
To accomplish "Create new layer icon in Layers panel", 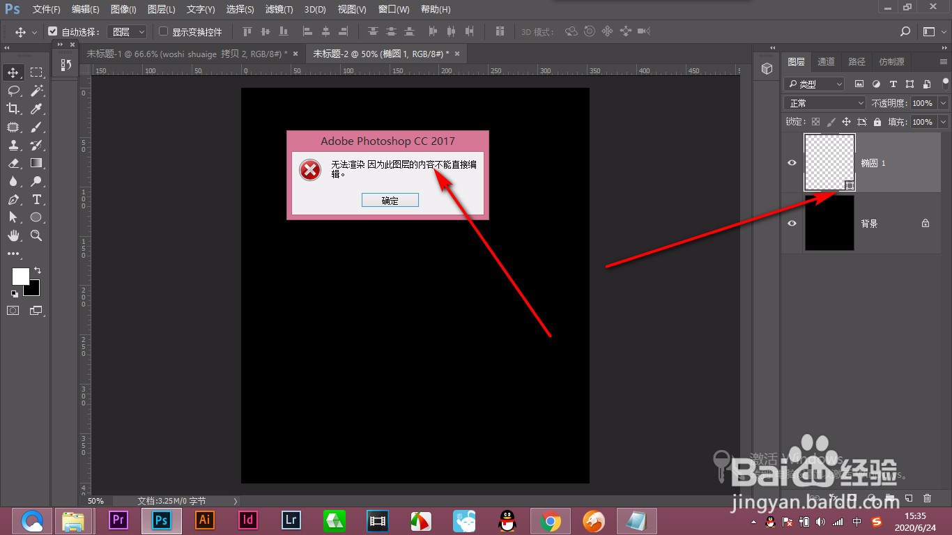I will (x=909, y=499).
